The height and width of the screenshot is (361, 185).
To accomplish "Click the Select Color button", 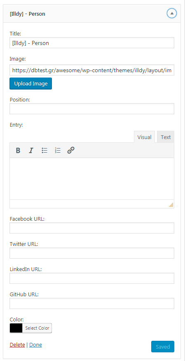I will [37, 328].
